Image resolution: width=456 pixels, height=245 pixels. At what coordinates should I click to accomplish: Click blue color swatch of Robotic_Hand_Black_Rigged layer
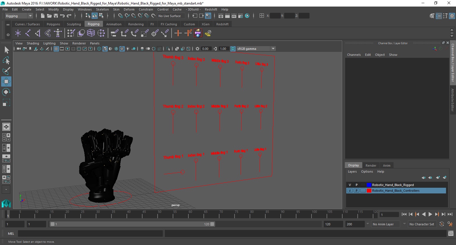[369, 185]
